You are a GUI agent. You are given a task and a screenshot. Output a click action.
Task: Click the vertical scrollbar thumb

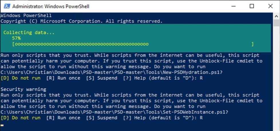276,23
